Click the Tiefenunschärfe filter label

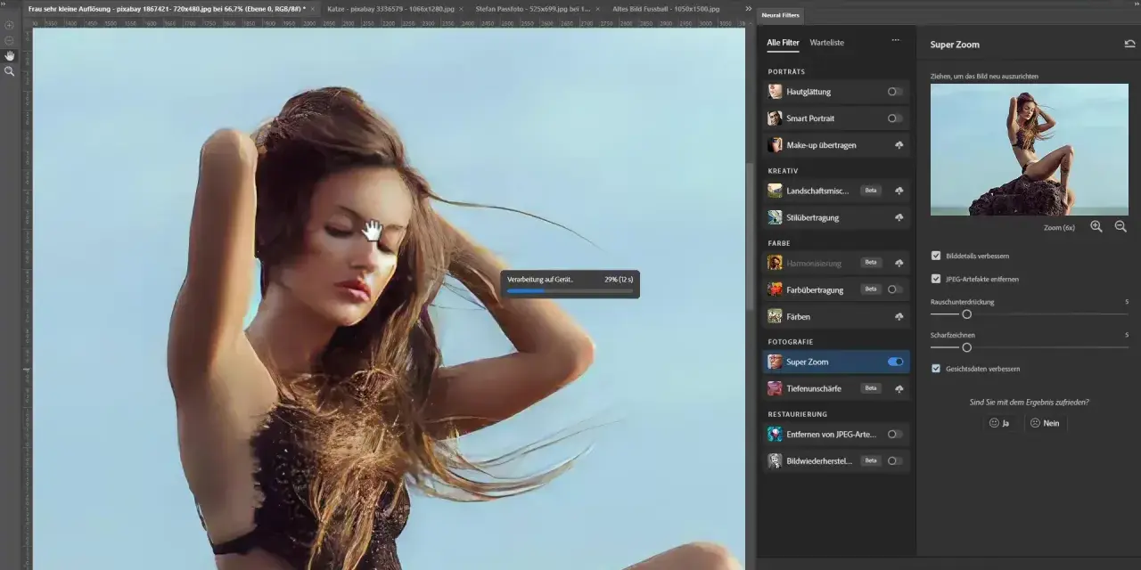pos(814,388)
